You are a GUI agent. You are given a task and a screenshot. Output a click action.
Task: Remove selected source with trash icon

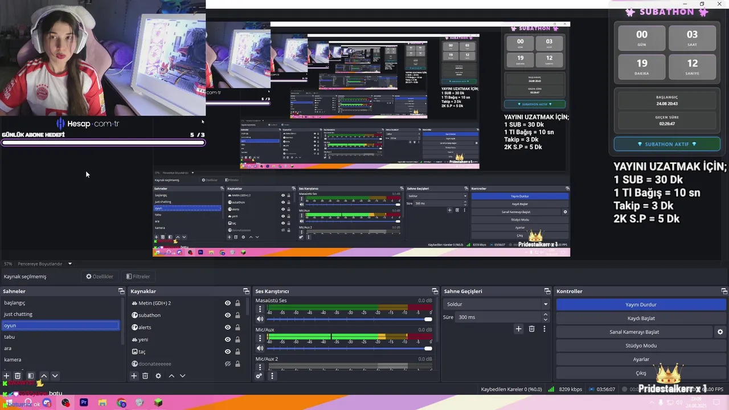tap(145, 376)
